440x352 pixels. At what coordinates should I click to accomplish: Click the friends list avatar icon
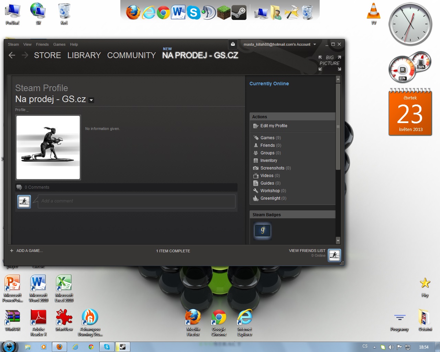click(334, 255)
